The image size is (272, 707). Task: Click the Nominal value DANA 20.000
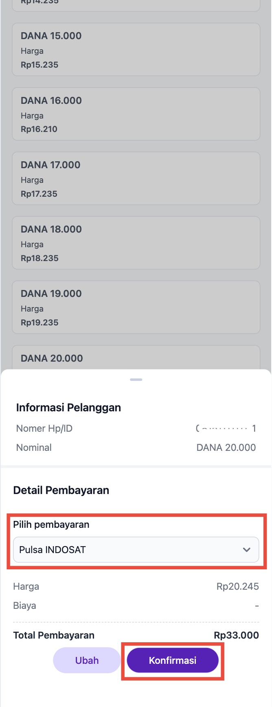coord(226,448)
